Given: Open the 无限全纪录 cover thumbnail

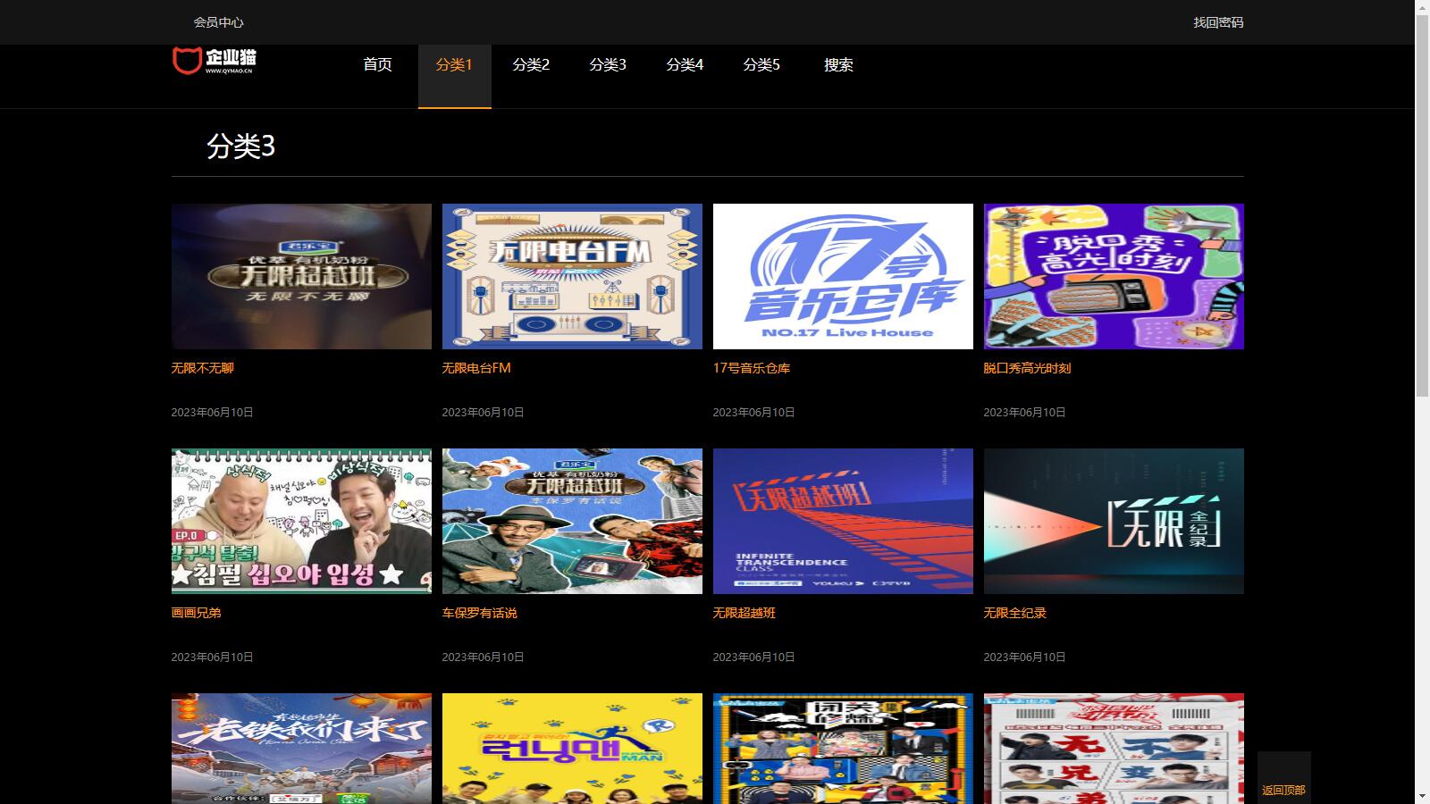Looking at the screenshot, I should tap(1114, 521).
